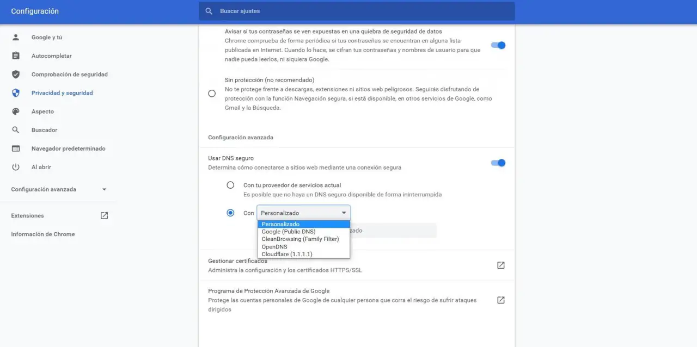Pick OpenDNS from the provider list
The image size is (697, 347).
point(274,246)
